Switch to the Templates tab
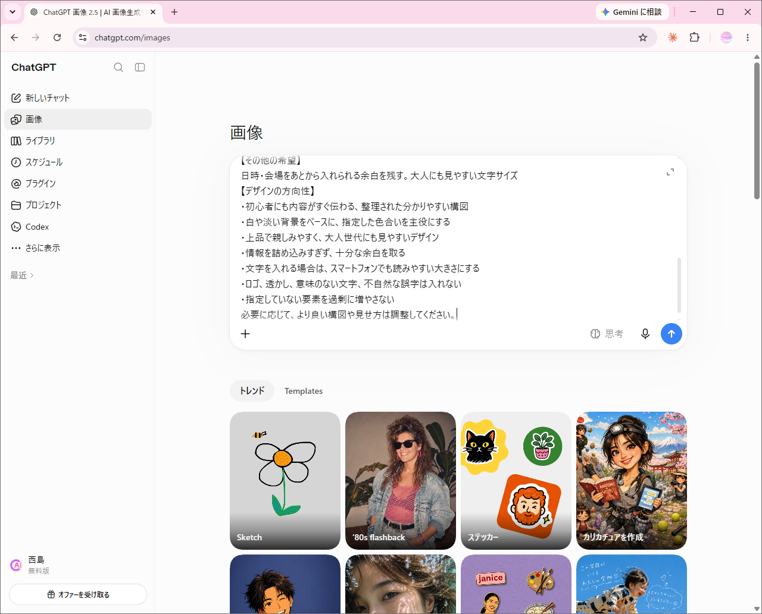Viewport: 762px width, 614px height. pos(304,391)
